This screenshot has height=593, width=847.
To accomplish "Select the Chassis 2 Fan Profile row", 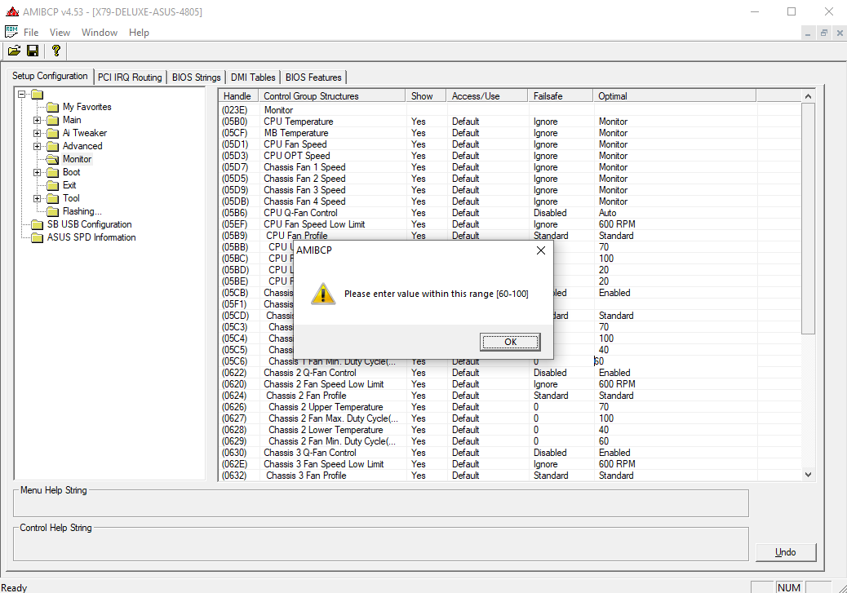I will pyautogui.click(x=509, y=396).
